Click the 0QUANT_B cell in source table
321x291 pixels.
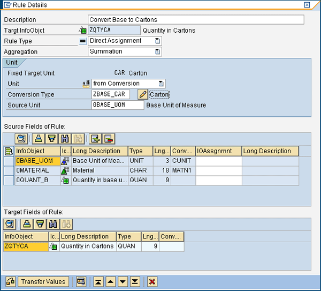(37, 180)
